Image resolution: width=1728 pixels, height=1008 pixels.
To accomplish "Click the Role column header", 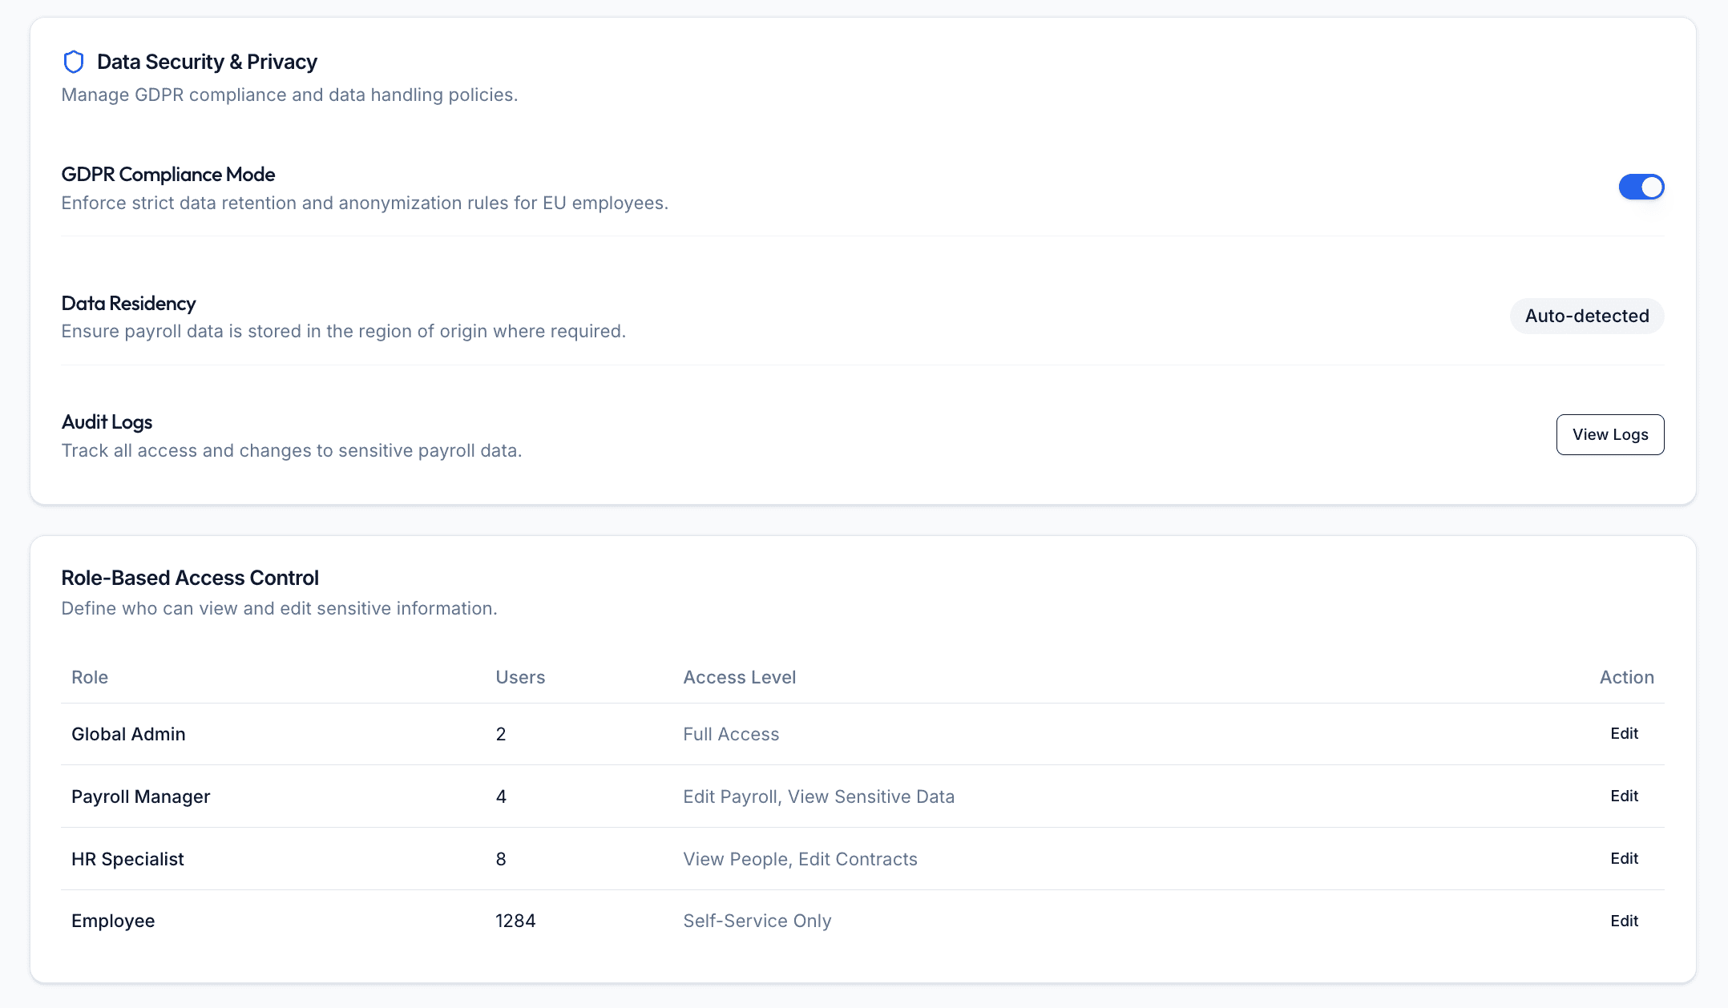I will coord(89,677).
